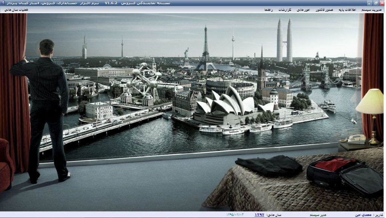Open the صدور فاکتور menu
This screenshot has height=218, width=386.
(x=324, y=10)
